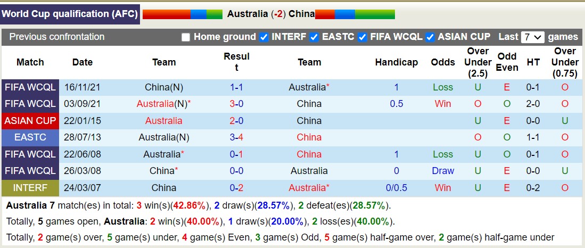Image resolution: width=585 pixels, height=248 pixels.
Task: Click Australia* team in 24/03/07 row
Action: click(x=309, y=188)
